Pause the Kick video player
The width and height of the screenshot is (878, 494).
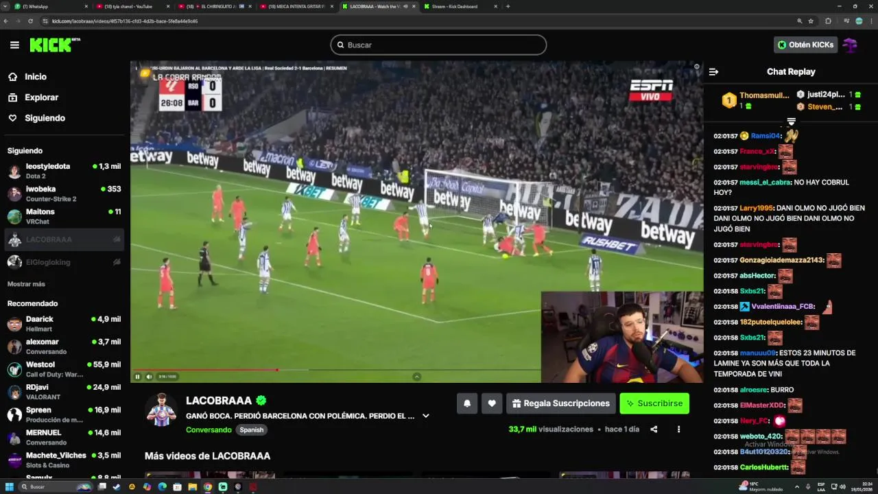point(137,377)
